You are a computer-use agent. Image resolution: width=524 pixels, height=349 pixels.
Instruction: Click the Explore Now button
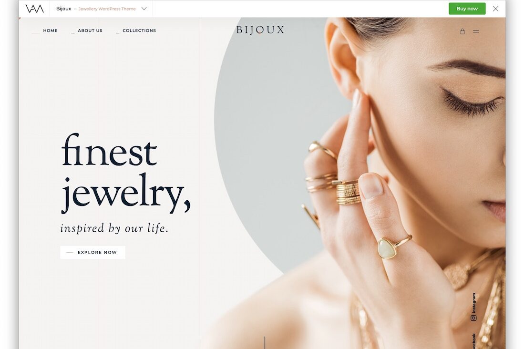coord(92,252)
